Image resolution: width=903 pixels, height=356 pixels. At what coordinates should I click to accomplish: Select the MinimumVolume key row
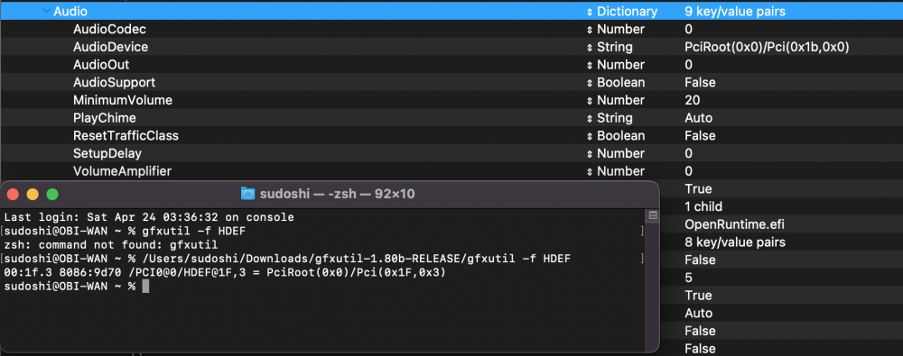[x=451, y=101]
